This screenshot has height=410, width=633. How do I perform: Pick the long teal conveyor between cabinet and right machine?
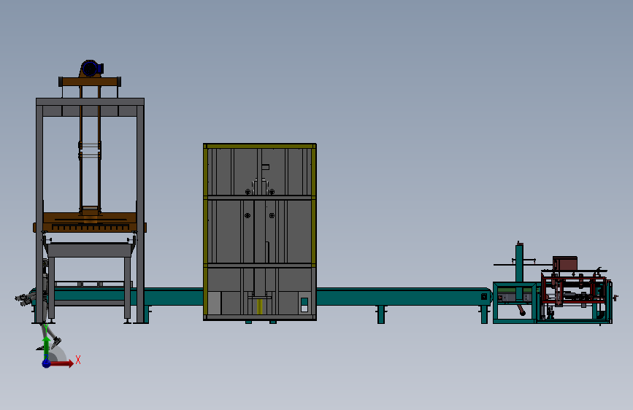[x=404, y=297]
